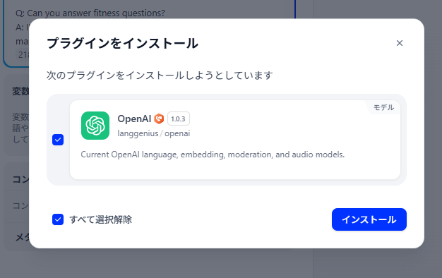Click the langgenius / openai text
The width and height of the screenshot is (442, 278).
coord(154,133)
